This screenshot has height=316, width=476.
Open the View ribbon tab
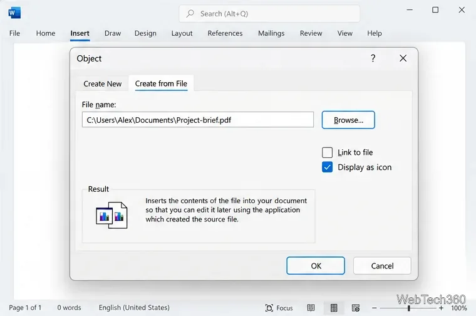[x=345, y=33]
